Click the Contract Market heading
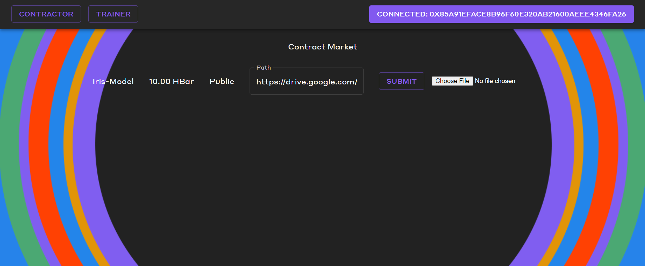 tap(322, 47)
